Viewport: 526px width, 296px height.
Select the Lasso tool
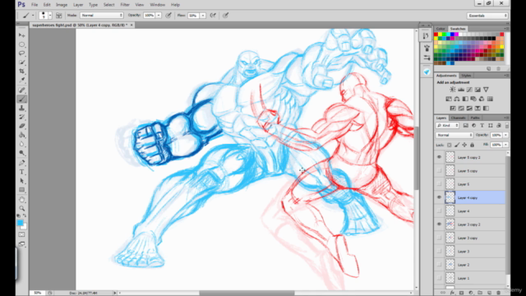[x=22, y=53]
